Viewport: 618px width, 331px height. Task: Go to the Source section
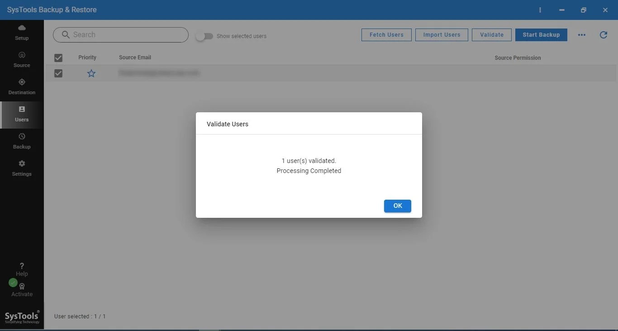[x=22, y=60]
